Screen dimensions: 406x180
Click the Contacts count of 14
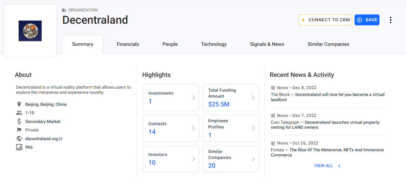152,132
